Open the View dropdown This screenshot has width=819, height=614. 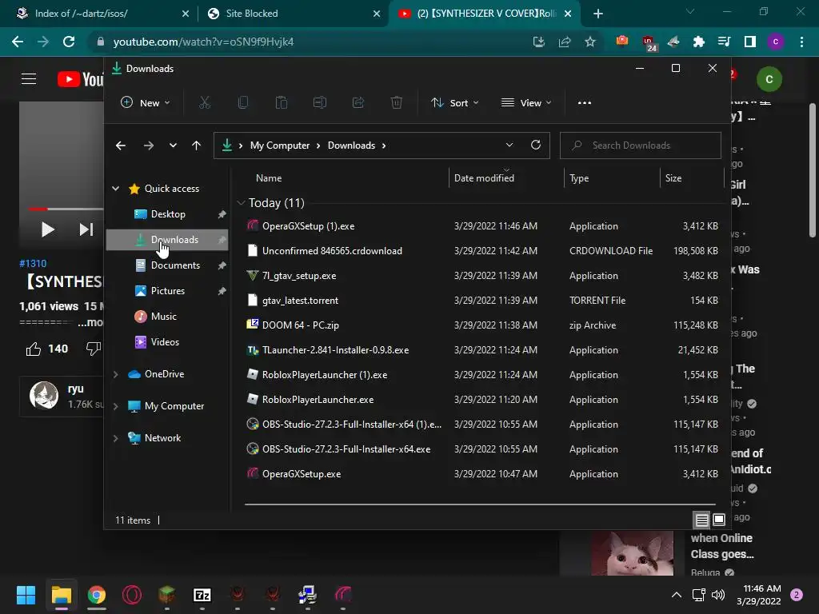pyautogui.click(x=526, y=103)
